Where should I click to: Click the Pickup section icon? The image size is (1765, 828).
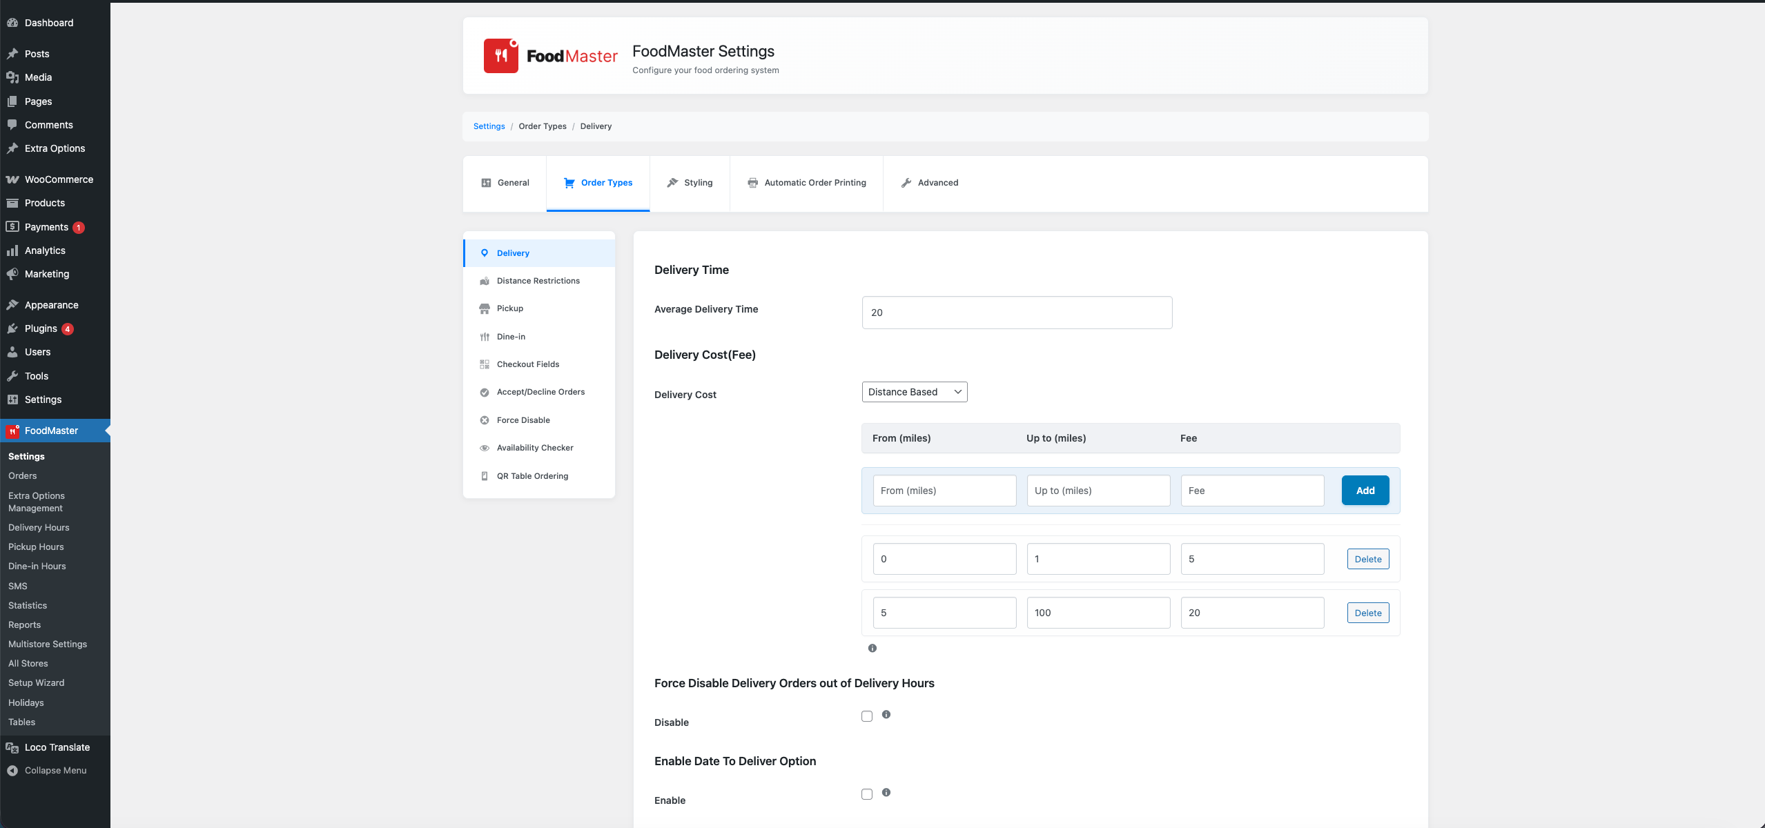(485, 308)
